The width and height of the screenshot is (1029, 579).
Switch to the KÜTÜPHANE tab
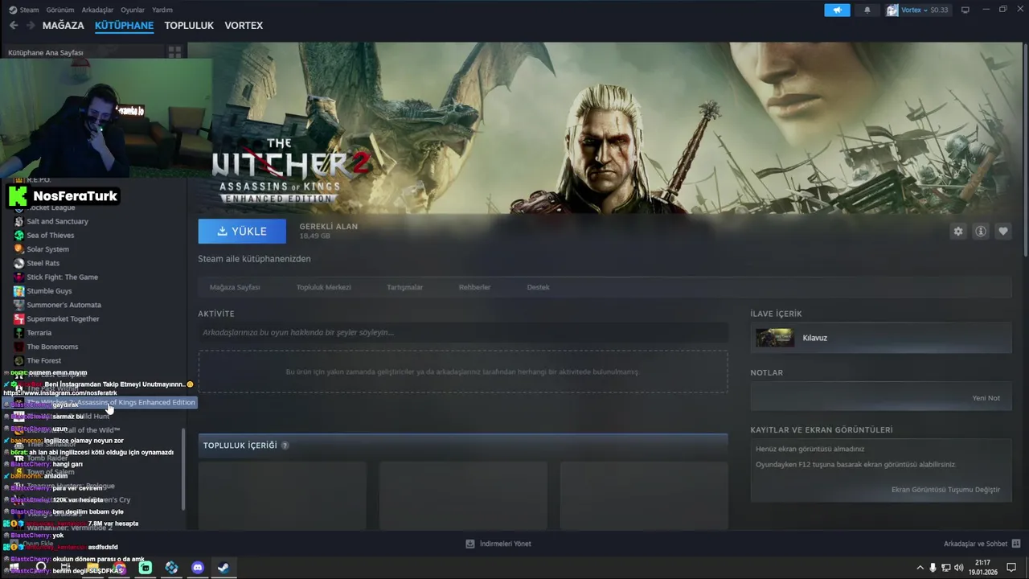click(x=124, y=26)
